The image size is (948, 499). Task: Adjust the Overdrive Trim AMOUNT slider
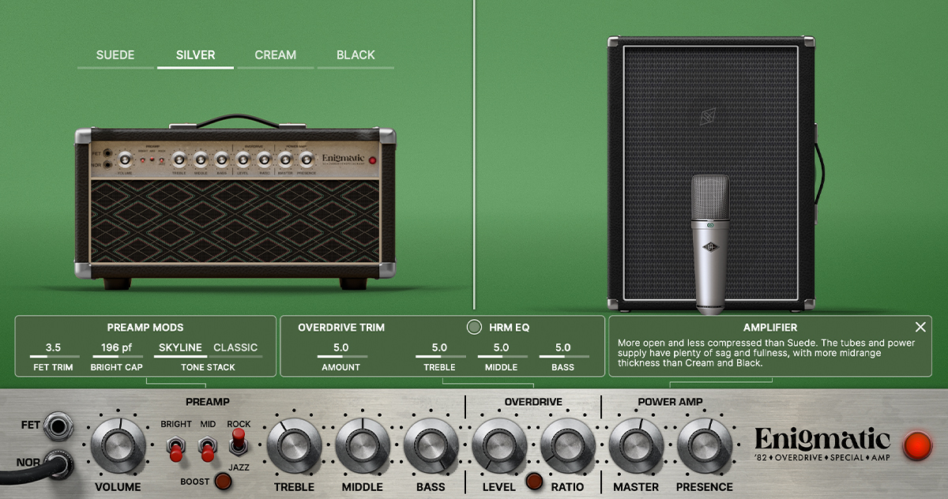340,357
